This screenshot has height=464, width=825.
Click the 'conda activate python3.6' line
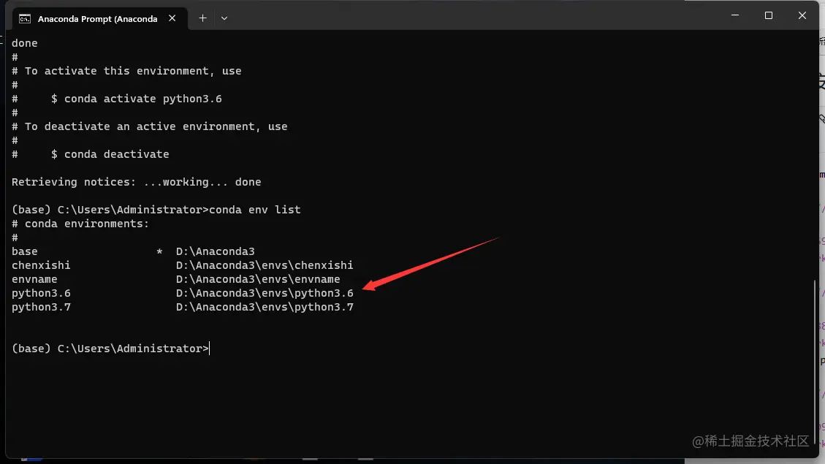tap(142, 99)
